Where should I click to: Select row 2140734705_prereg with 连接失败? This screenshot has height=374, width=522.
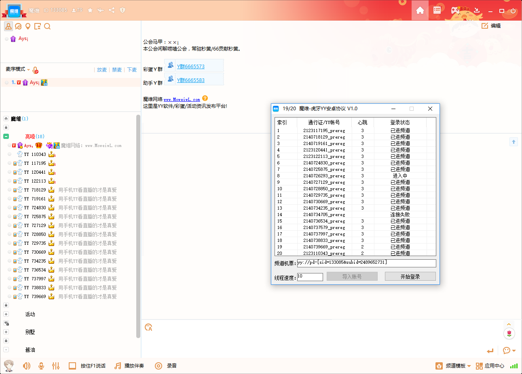pyautogui.click(x=355, y=214)
